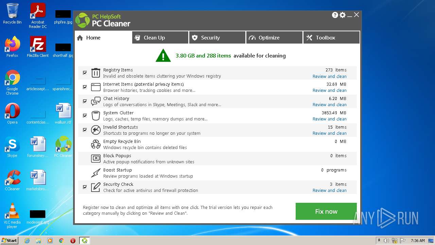This screenshot has height=245, width=435.
Task: Select wallusr.rtf desktop file
Action: pyautogui.click(x=63, y=114)
